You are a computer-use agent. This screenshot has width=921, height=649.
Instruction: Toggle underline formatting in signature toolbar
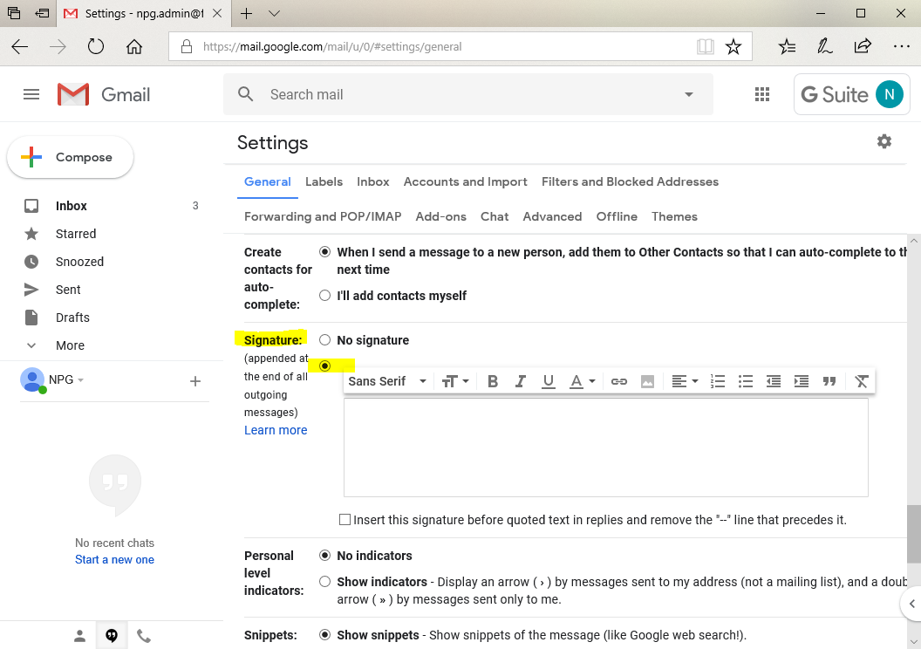click(x=548, y=381)
